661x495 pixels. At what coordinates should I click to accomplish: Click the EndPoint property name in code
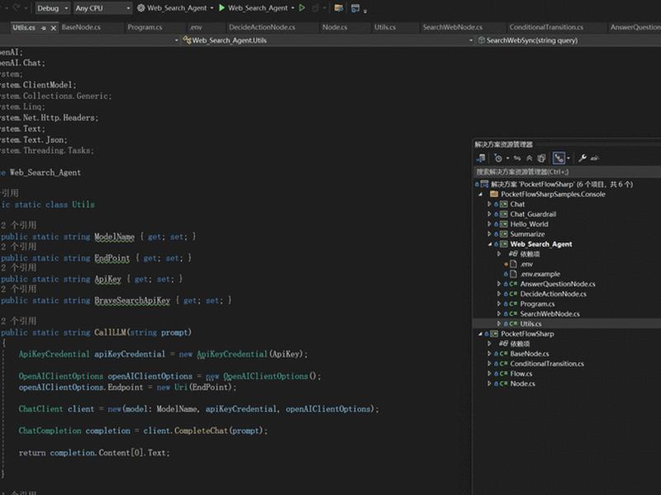pyautogui.click(x=112, y=258)
